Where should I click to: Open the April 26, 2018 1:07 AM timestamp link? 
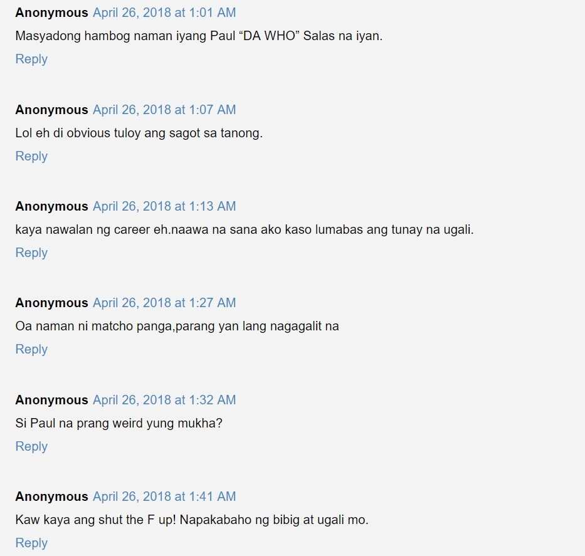click(x=164, y=110)
